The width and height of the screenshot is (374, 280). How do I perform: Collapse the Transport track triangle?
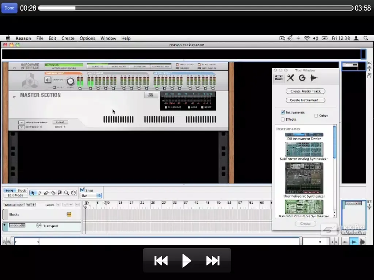click(x=4, y=225)
